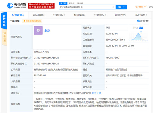Click the 登记机关 value 杭州市高新区
Image resolution: width=153 pixels, height=113 pixels.
click(x=124, y=75)
